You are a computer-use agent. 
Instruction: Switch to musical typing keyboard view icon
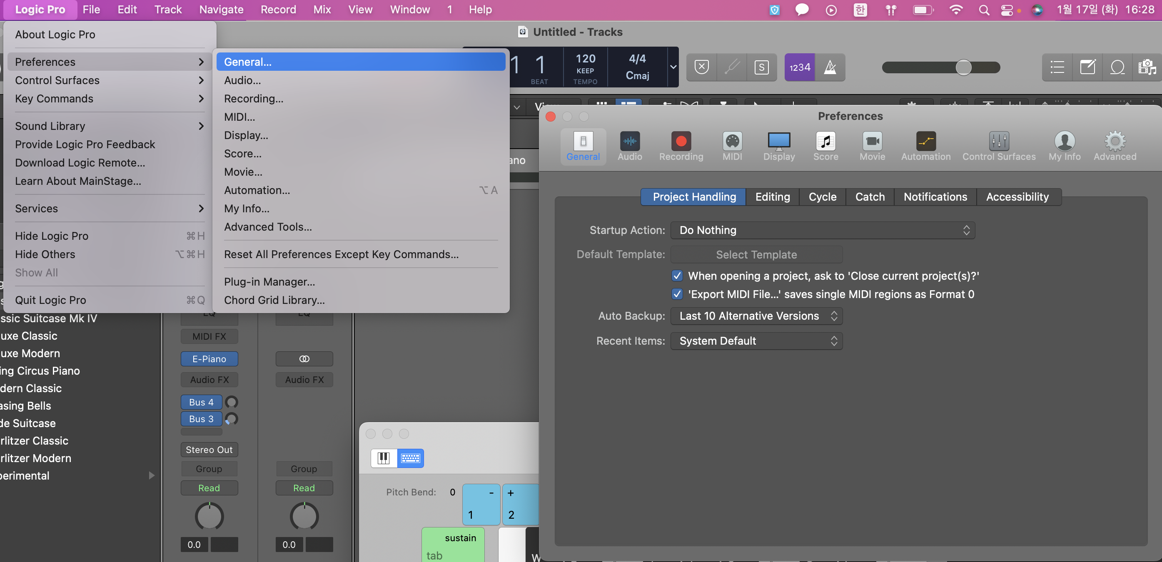pos(410,458)
